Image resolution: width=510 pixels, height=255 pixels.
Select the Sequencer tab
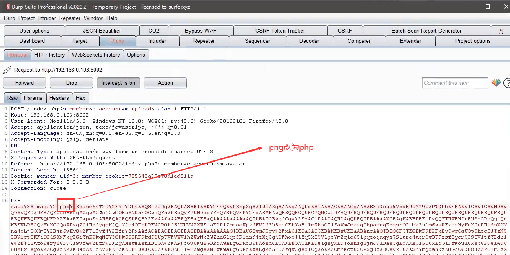(x=257, y=41)
